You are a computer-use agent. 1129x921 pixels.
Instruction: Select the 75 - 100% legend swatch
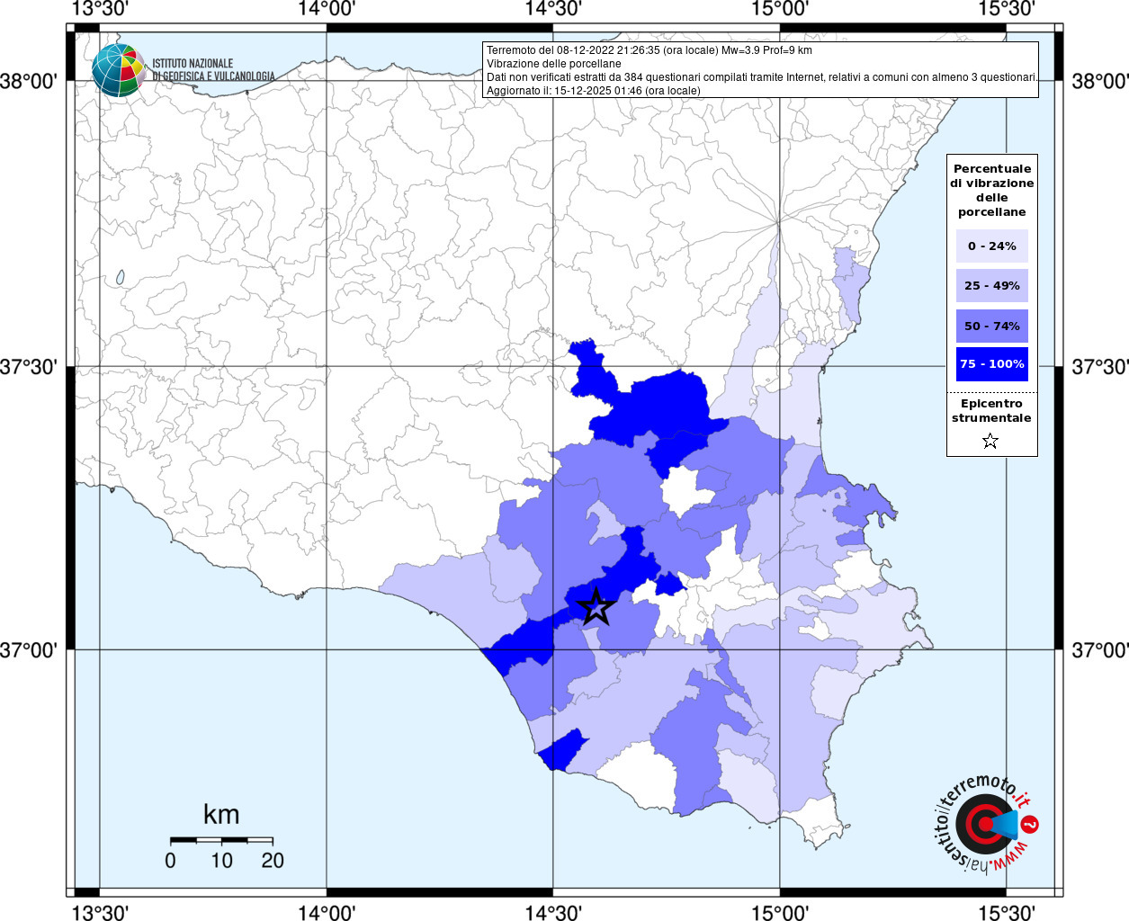click(x=991, y=364)
